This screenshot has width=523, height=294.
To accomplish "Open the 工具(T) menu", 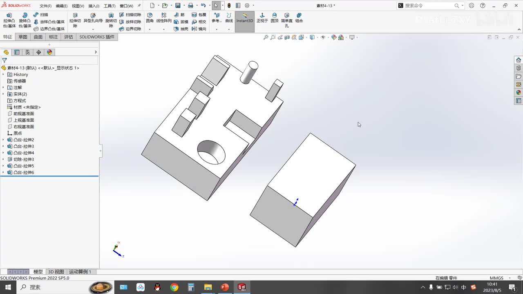I will pyautogui.click(x=110, y=6).
